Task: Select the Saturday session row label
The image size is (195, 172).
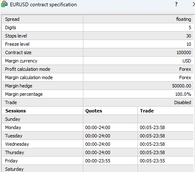Action: 14,169
